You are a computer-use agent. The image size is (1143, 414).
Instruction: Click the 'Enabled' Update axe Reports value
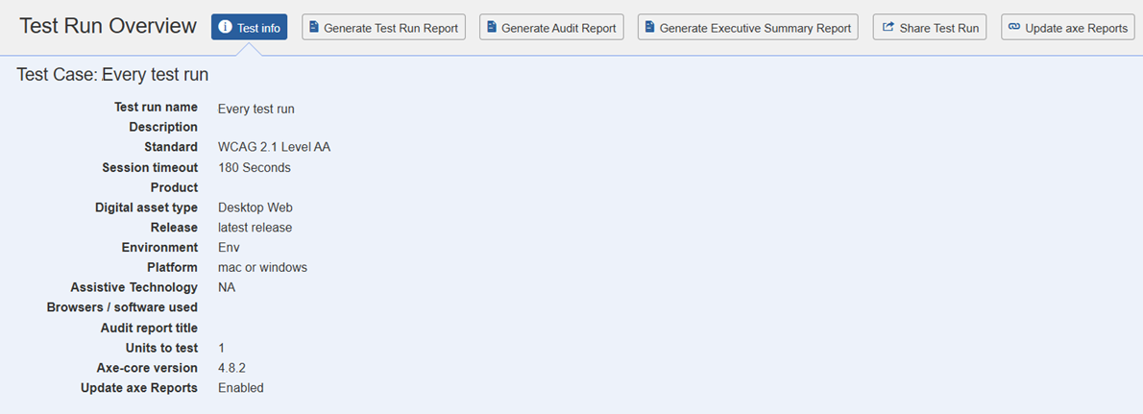click(240, 388)
